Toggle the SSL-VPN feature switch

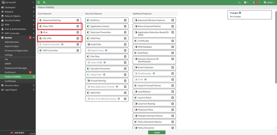(x=41, y=38)
